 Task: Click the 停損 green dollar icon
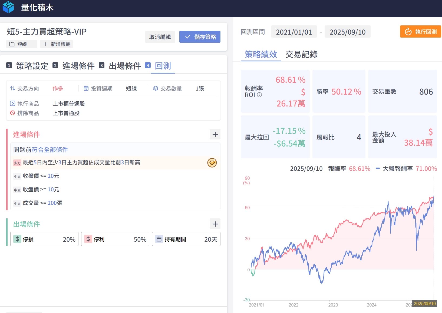click(17, 239)
